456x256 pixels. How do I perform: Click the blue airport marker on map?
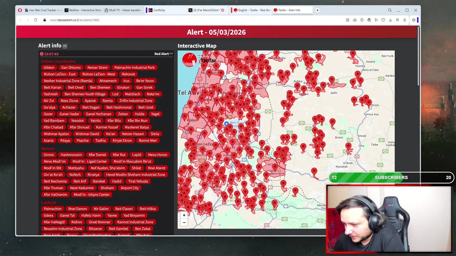click(x=226, y=124)
